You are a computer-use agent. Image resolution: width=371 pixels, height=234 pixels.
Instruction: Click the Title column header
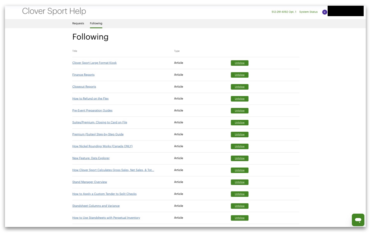(75, 51)
